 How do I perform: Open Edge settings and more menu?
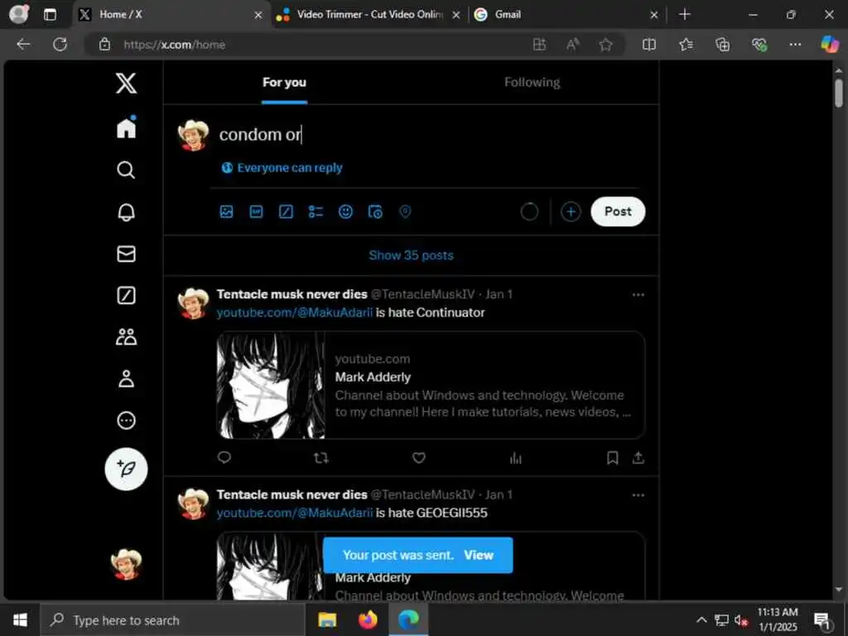tap(795, 45)
